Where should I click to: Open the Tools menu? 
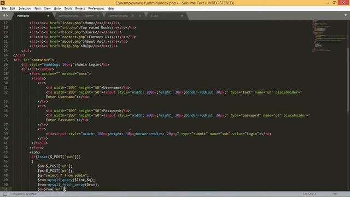pyautogui.click(x=68, y=9)
